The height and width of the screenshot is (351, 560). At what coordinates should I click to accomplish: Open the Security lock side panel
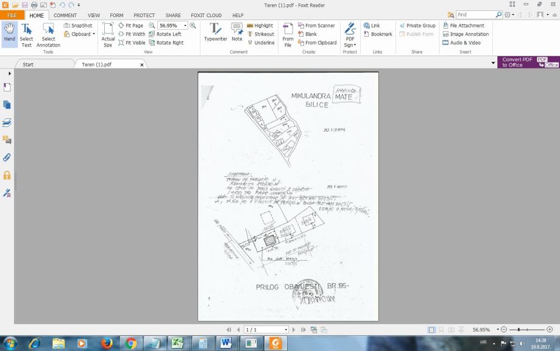pos(7,175)
